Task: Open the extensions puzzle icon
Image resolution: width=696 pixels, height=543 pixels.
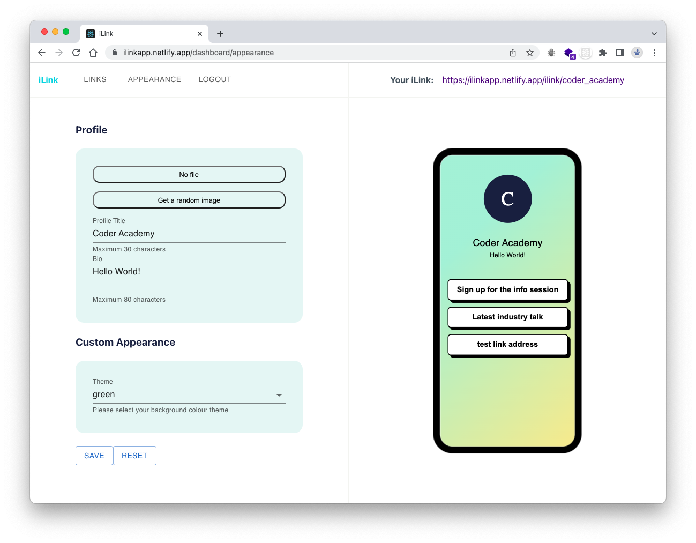Action: [603, 53]
